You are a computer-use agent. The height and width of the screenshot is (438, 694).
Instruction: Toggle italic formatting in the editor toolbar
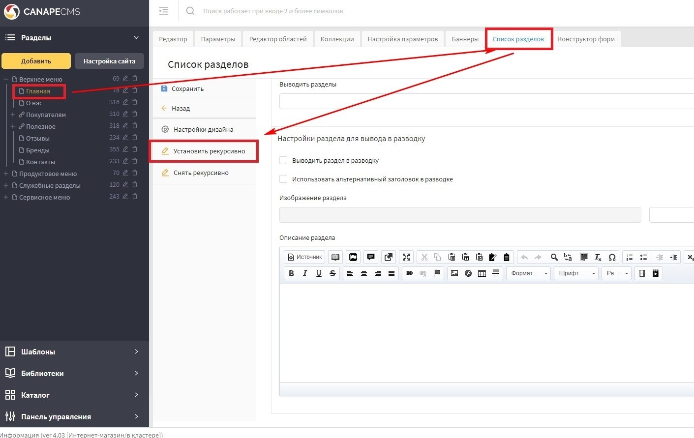pos(305,273)
